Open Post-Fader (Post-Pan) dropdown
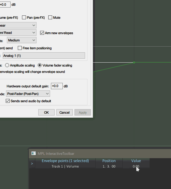The image size is (171, 189). click(x=28, y=94)
